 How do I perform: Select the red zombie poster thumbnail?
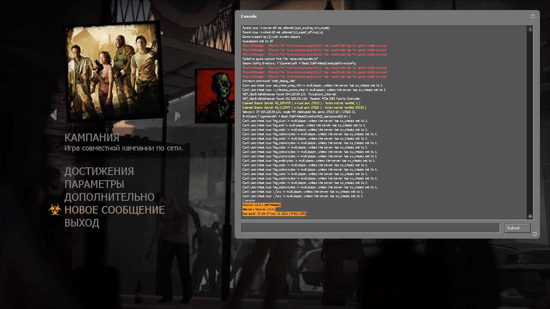[x=215, y=96]
